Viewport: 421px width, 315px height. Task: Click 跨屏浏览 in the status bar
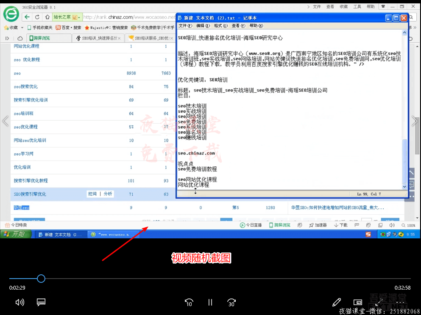[x=279, y=225]
